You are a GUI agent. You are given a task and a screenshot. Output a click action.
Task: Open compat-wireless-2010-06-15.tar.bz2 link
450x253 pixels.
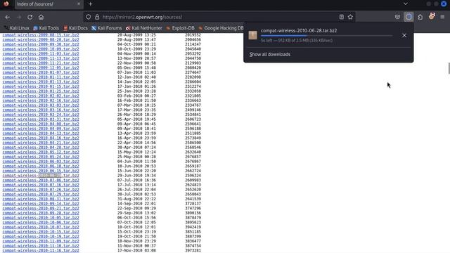(x=41, y=171)
